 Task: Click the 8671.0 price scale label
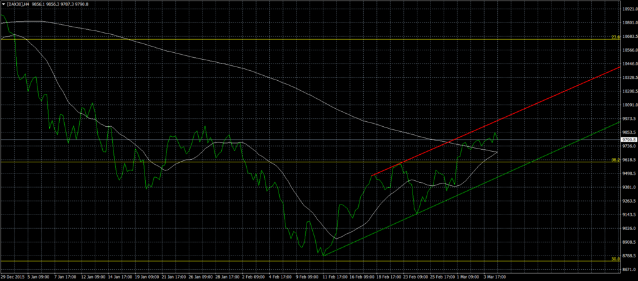pyautogui.click(x=629, y=269)
